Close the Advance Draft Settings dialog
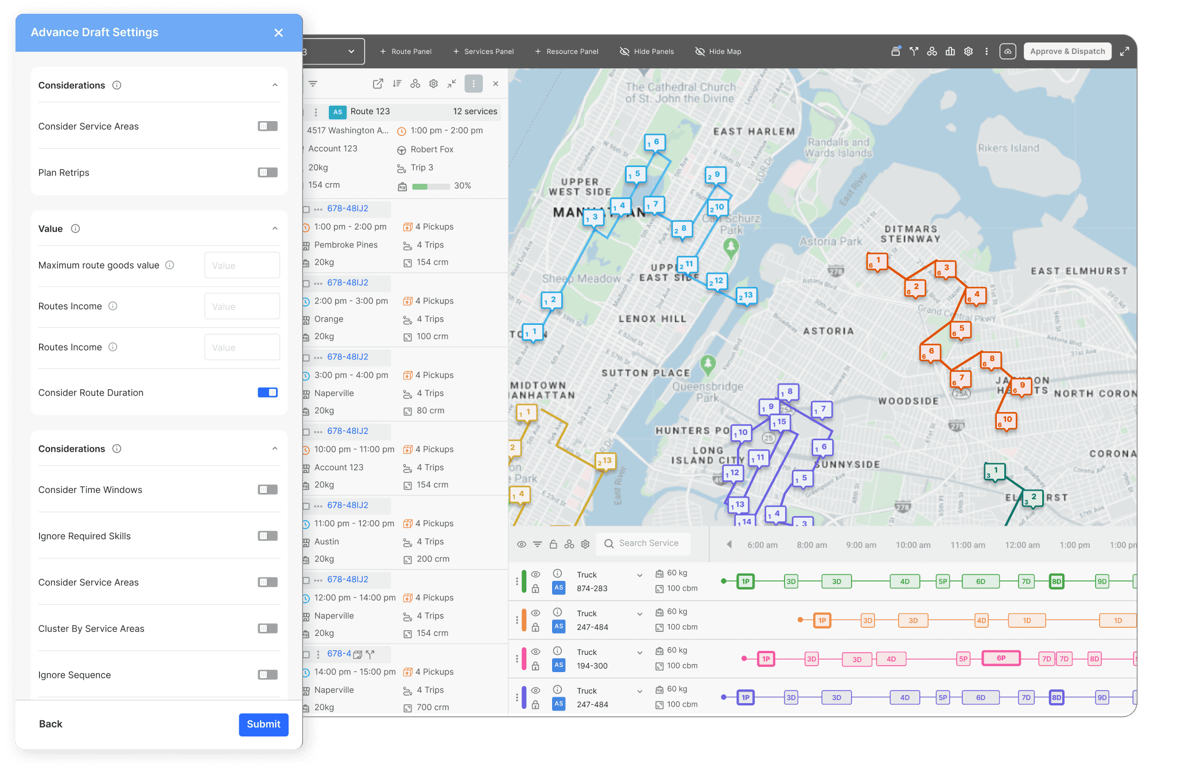This screenshot has width=1177, height=772. point(278,33)
